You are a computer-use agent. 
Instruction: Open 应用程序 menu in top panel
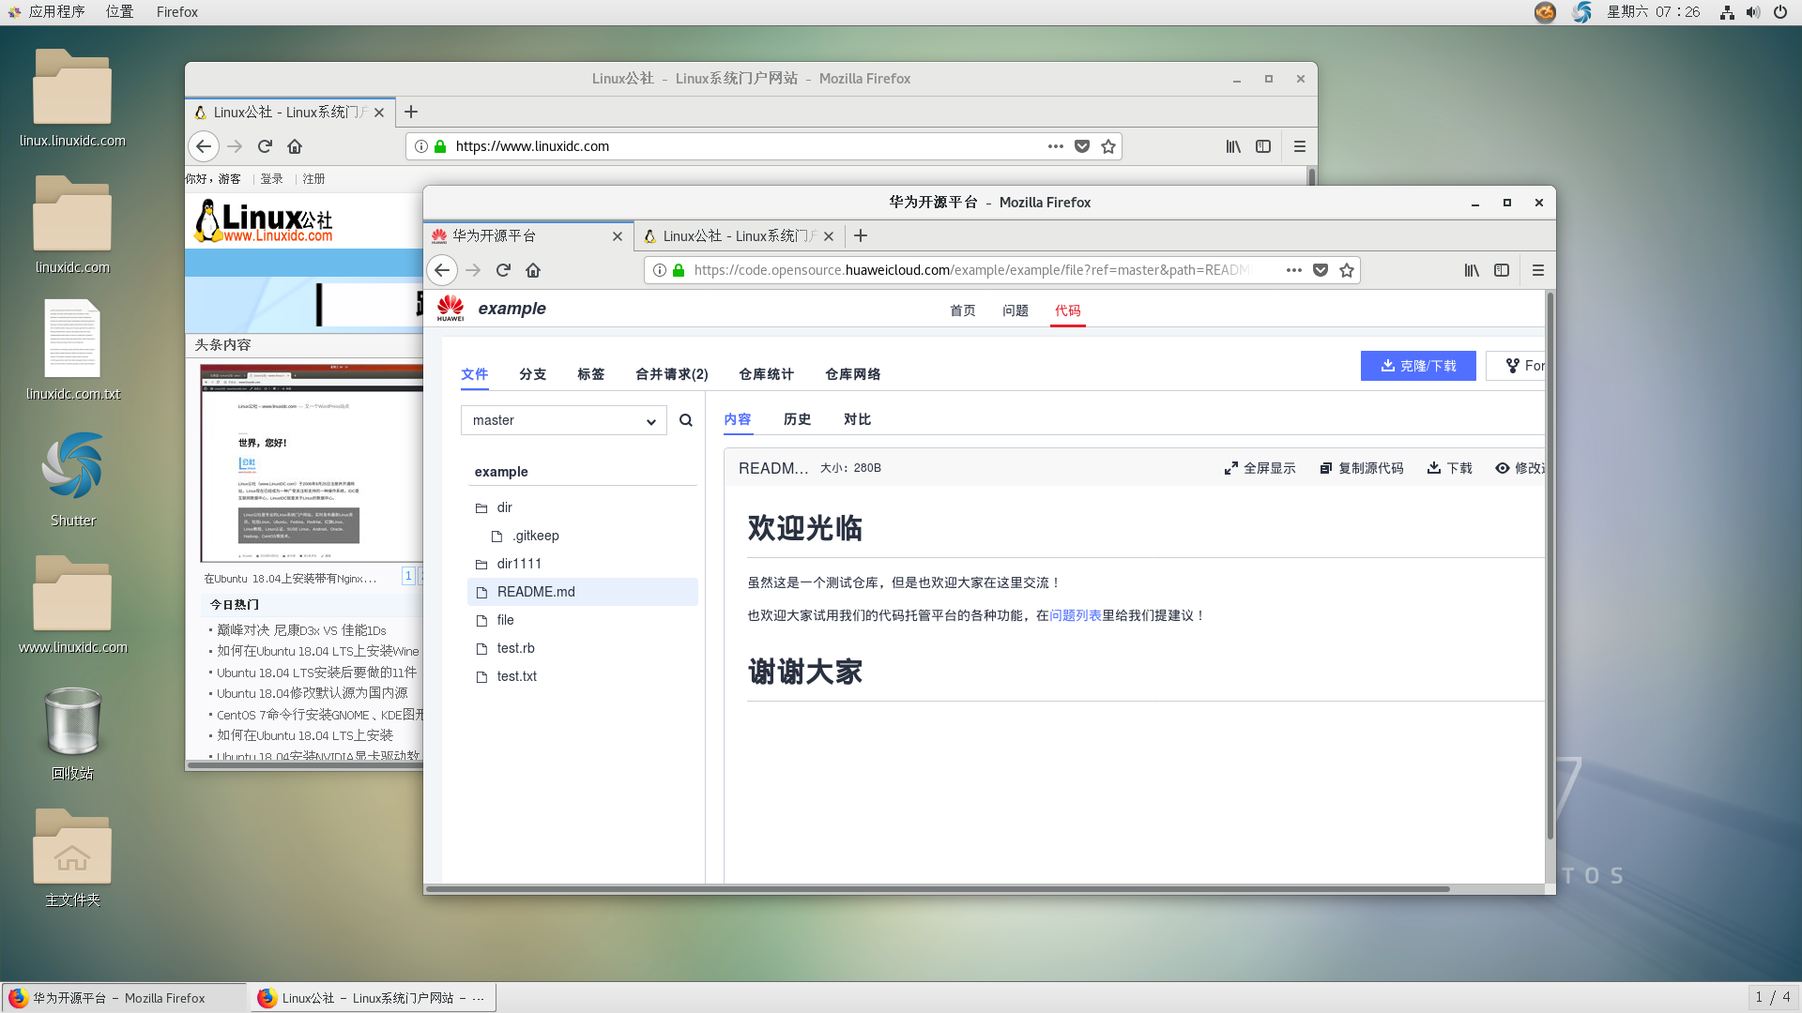(47, 12)
